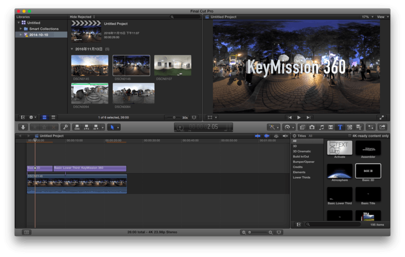Image resolution: width=405 pixels, height=257 pixels.
Task: Switch browser to filmstrip view
Action: point(45,117)
